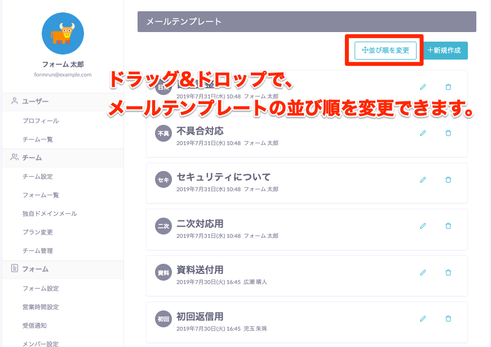This screenshot has height=347, width=491.
Task: Edit the 二次対応用 template with pencil icon
Action: pyautogui.click(x=423, y=226)
